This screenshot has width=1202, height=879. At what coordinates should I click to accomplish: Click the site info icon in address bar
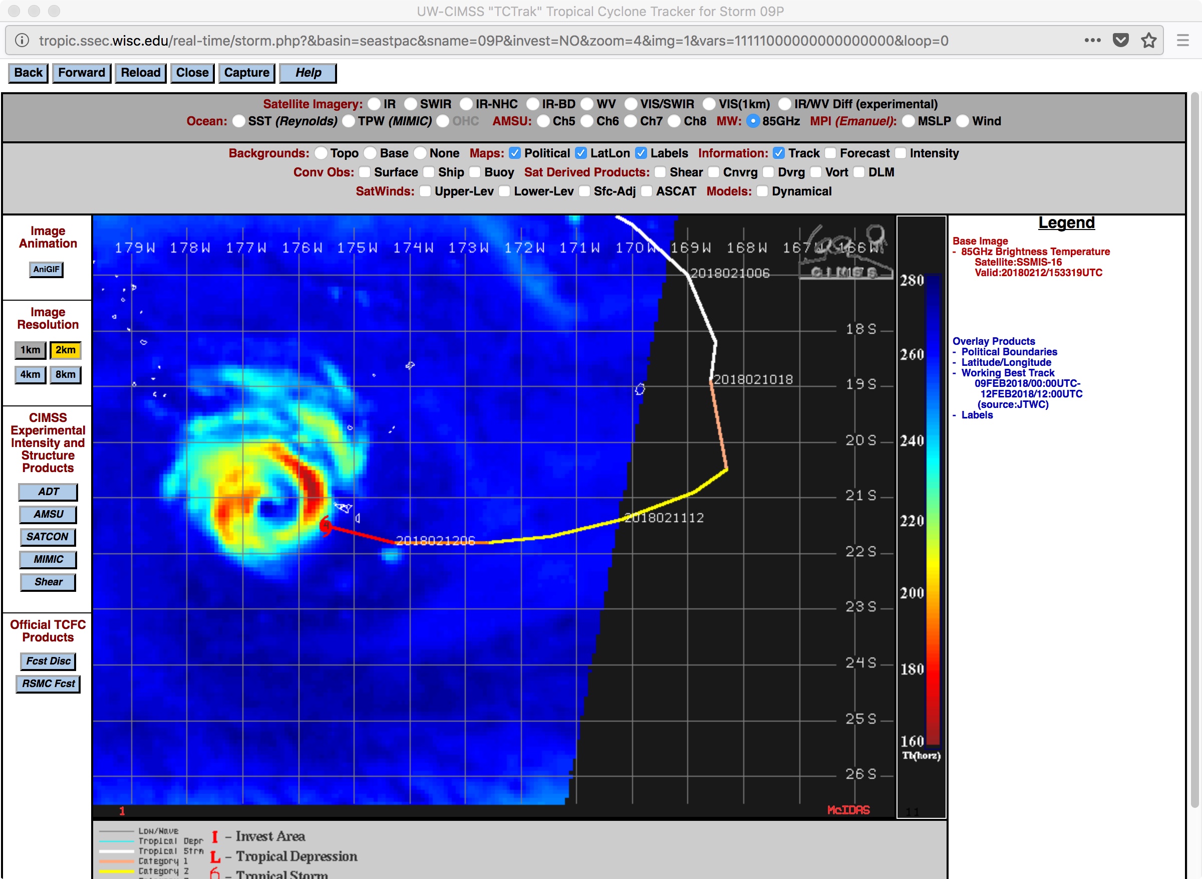22,41
